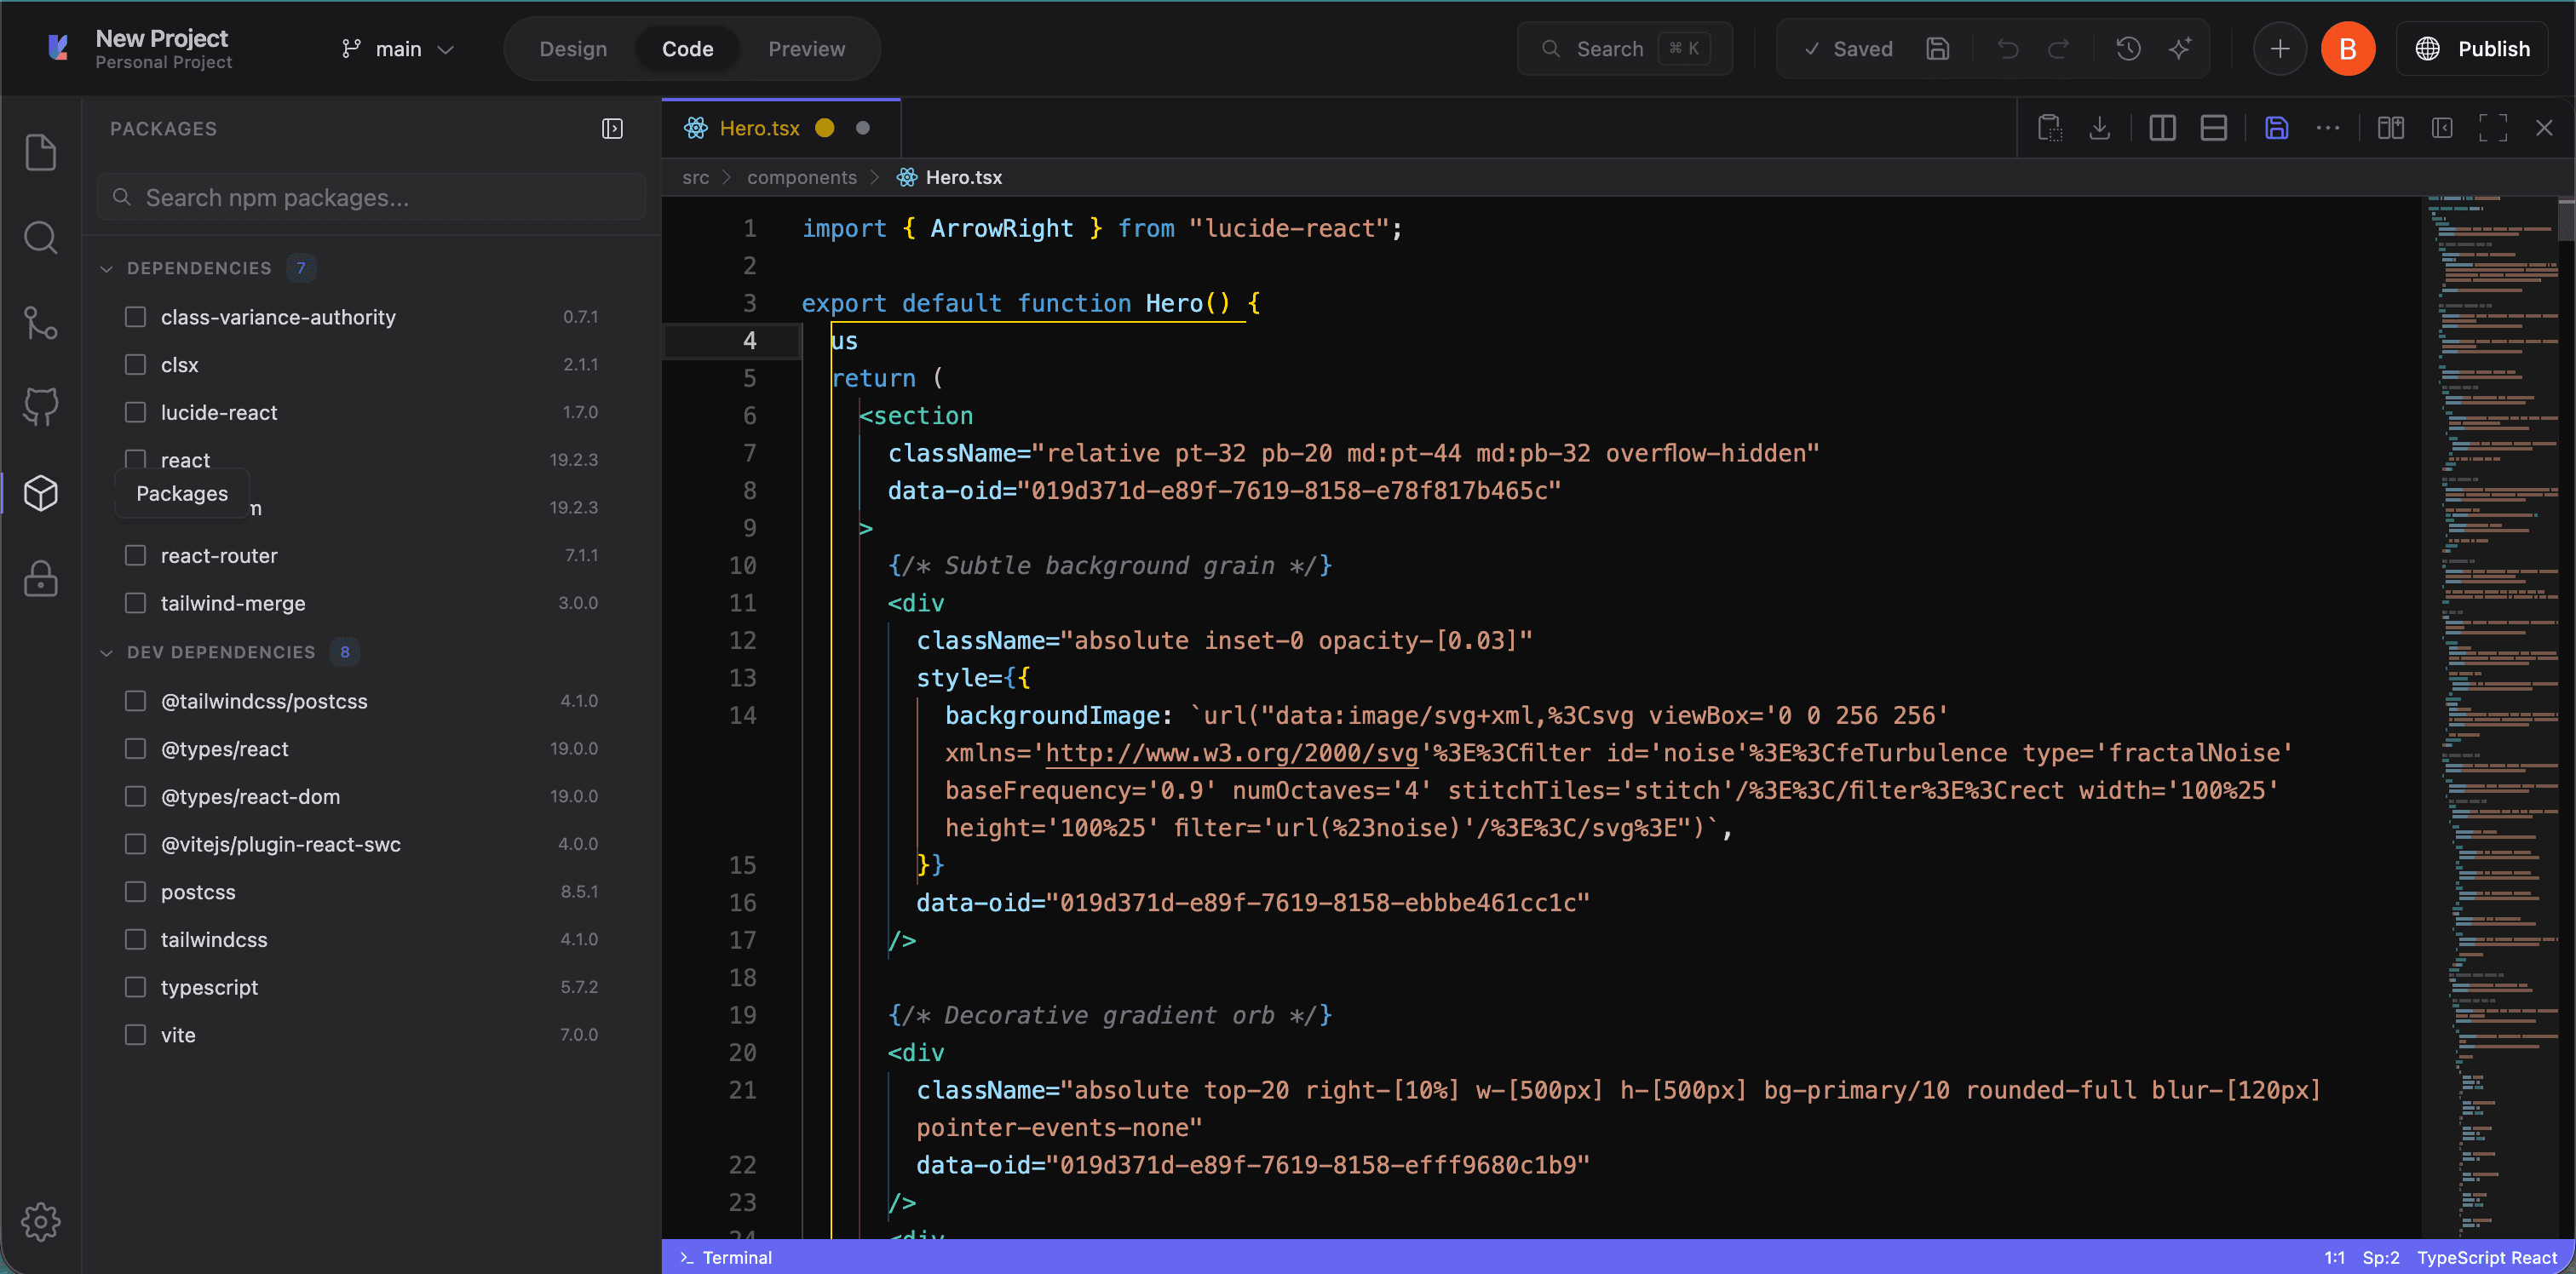Check the tailwind-merge package checkbox
The image size is (2576, 1274).
[135, 603]
